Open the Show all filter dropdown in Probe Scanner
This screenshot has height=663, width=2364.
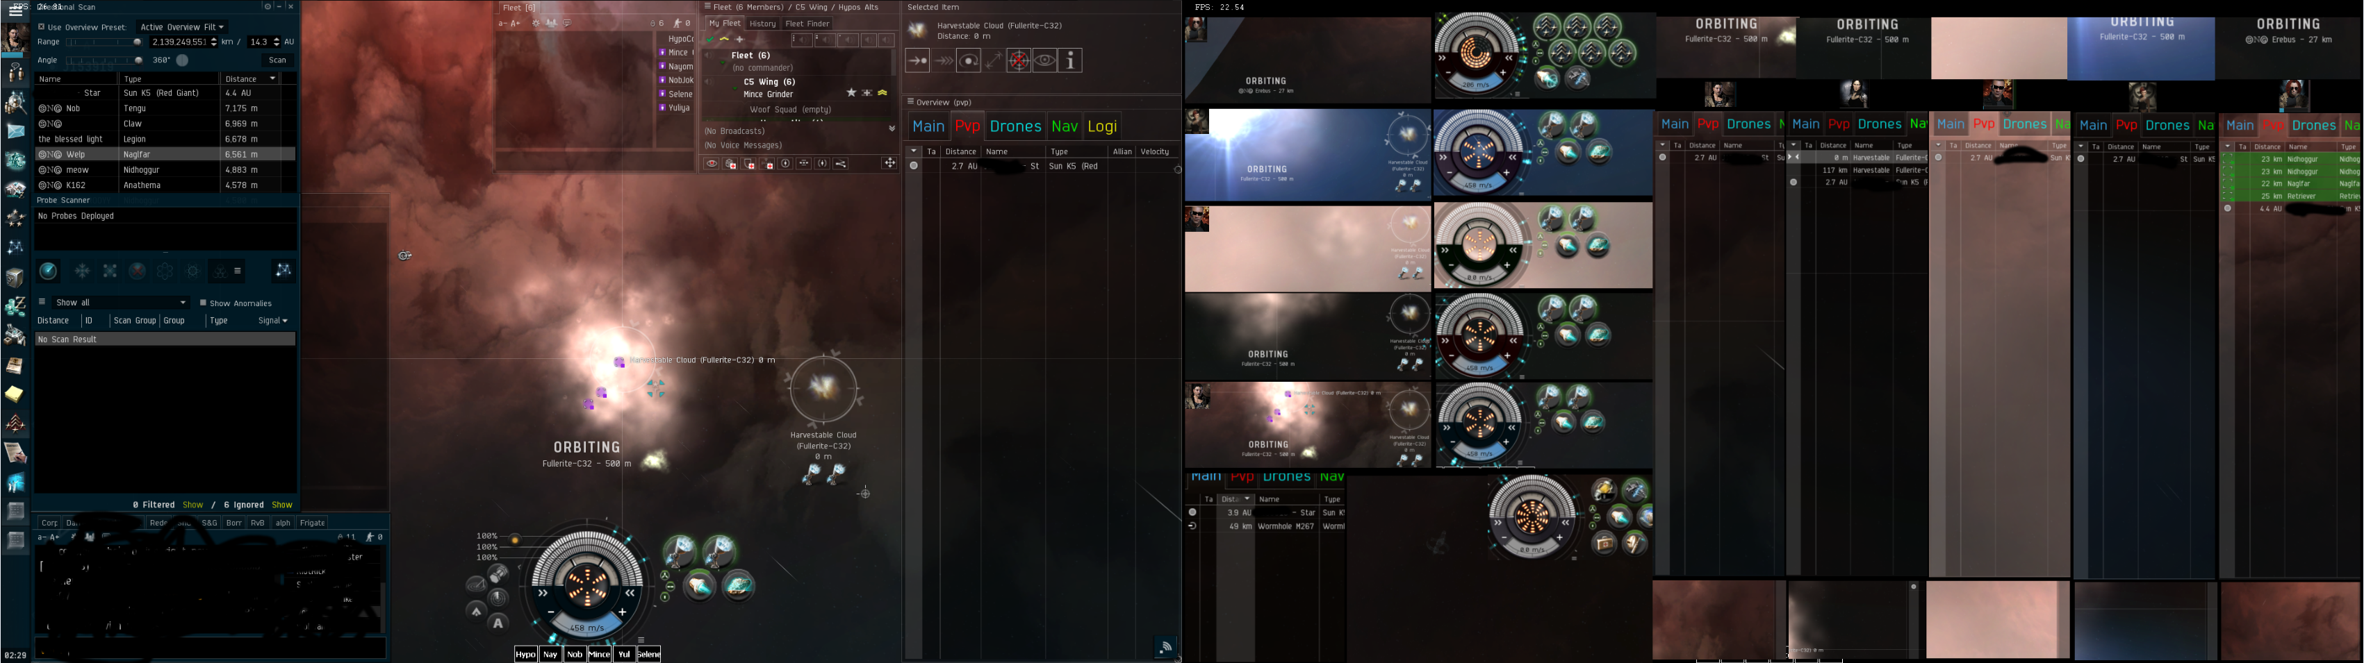[x=120, y=303]
